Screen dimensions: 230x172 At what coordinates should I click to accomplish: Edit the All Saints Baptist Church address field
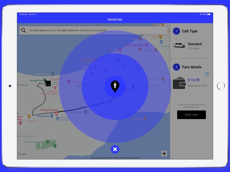94,30
